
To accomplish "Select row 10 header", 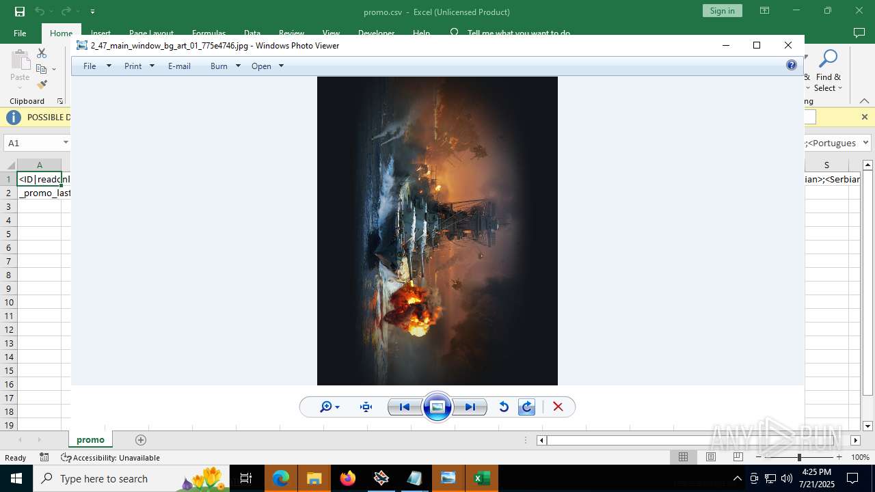I will tap(9, 302).
